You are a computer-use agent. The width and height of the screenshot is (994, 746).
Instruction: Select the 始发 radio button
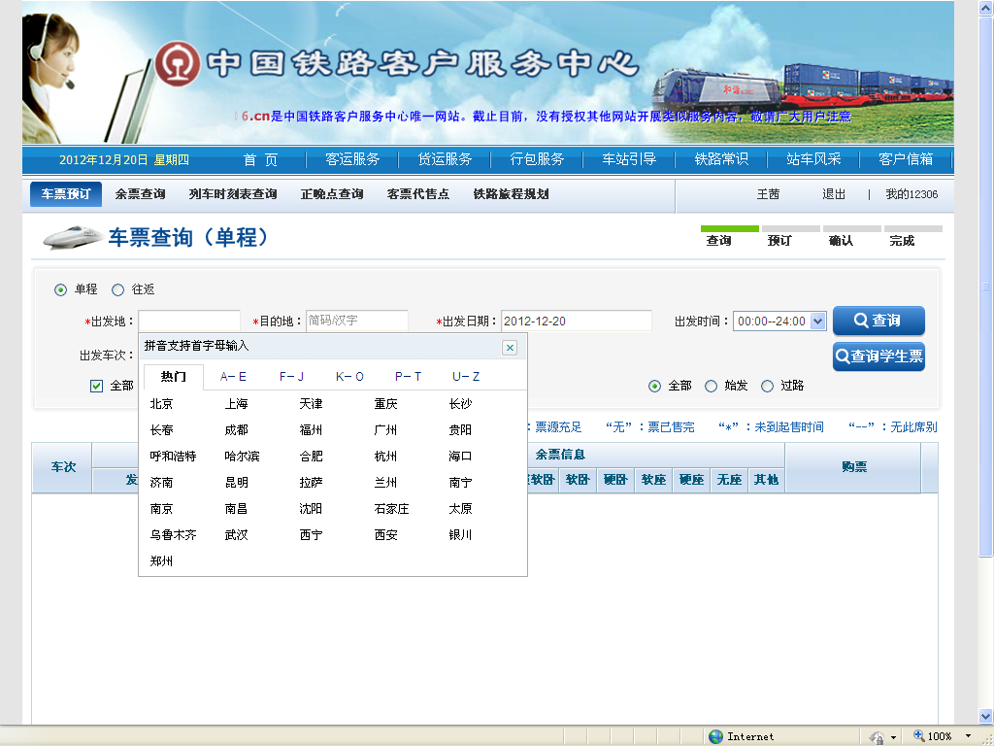click(711, 386)
